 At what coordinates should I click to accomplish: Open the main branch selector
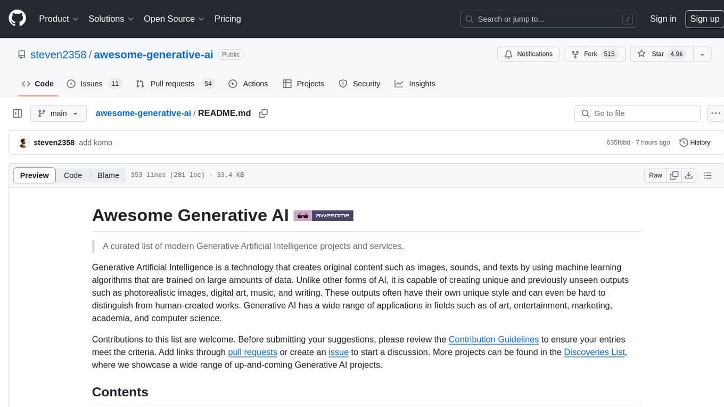(x=59, y=113)
